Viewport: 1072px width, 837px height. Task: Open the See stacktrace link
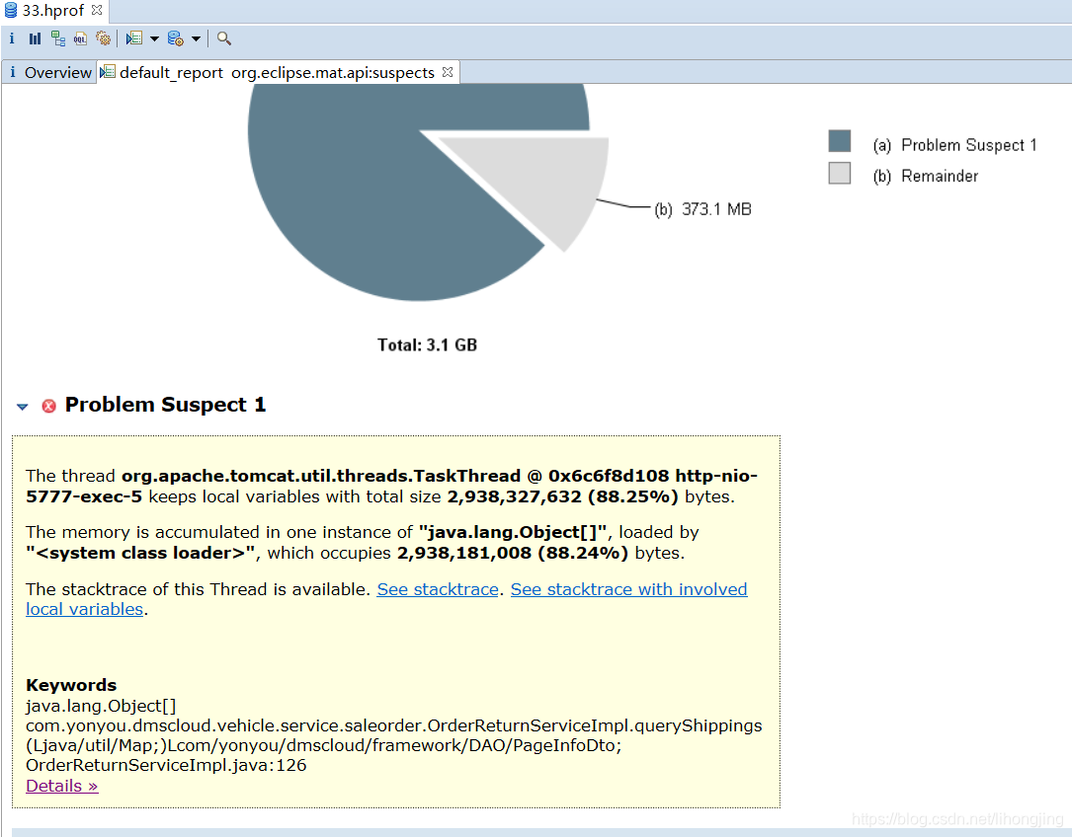438,589
